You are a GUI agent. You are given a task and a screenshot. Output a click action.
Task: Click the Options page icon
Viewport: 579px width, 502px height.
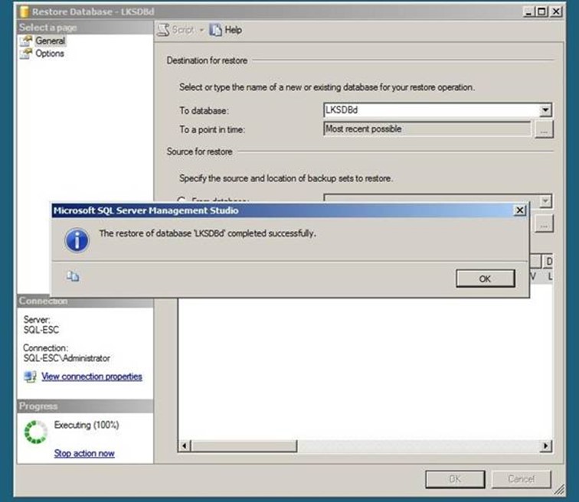coord(26,54)
